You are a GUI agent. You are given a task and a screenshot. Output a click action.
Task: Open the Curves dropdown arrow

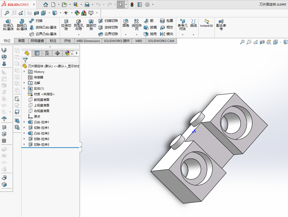tap(194, 35)
